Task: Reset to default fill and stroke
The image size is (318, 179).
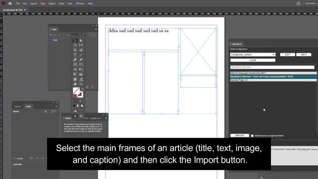Action: pos(74,96)
